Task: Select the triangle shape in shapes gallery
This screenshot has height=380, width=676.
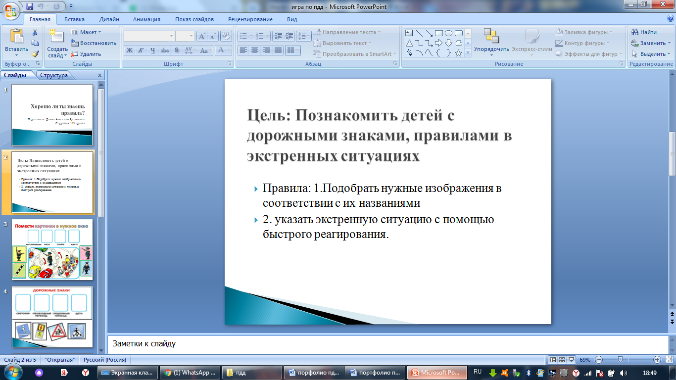Action: pos(409,43)
